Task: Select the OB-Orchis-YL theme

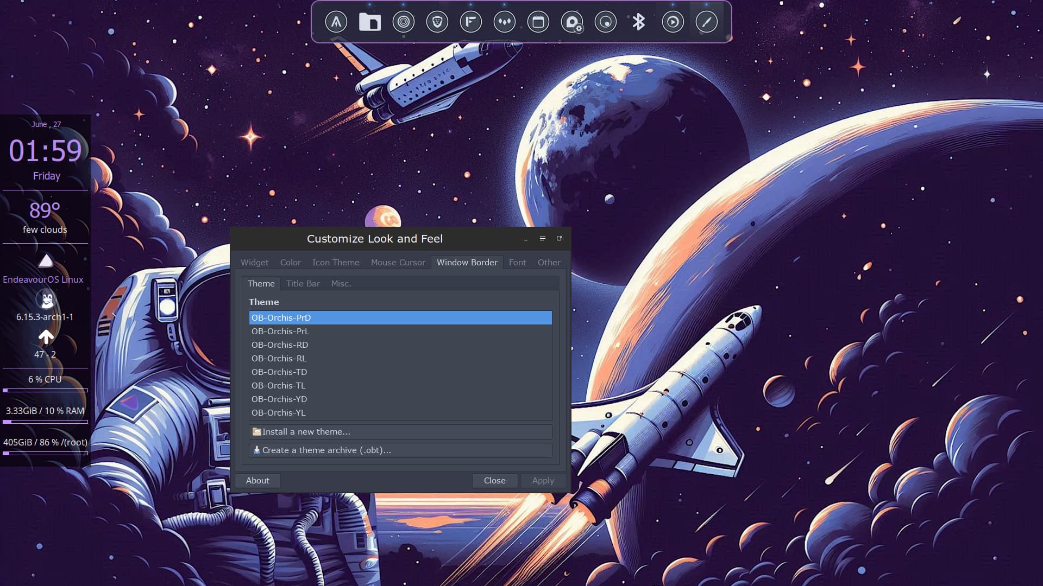Action: pyautogui.click(x=278, y=413)
